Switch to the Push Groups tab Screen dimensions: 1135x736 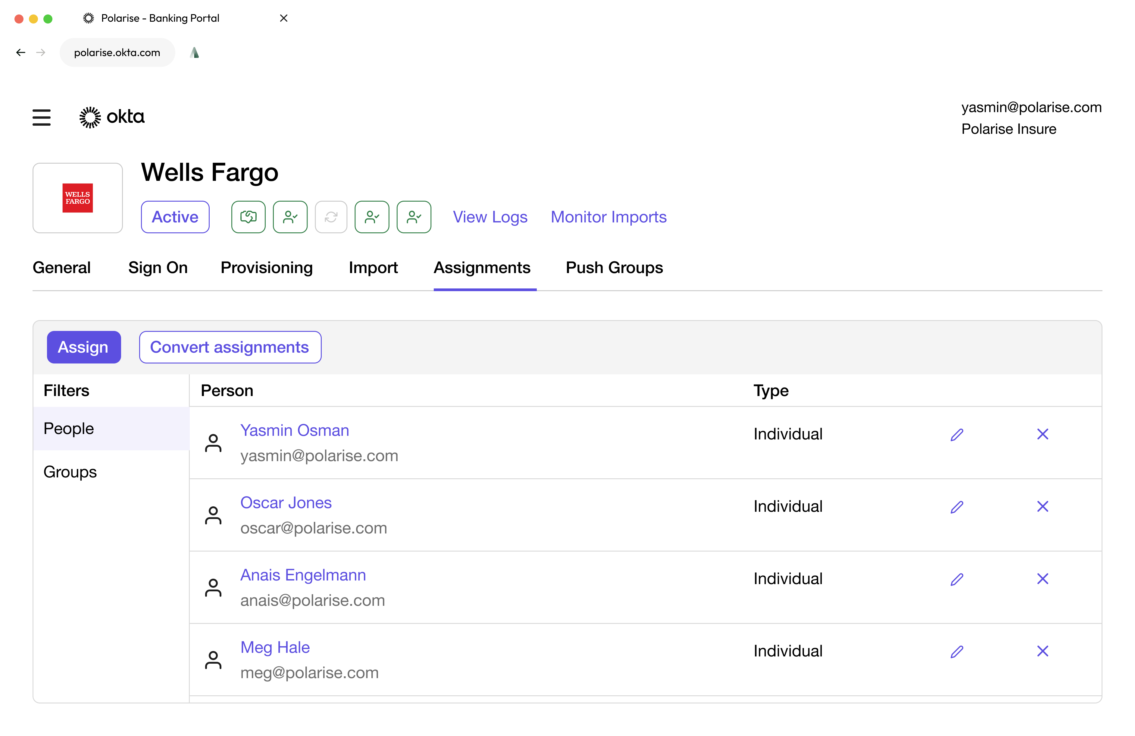(x=614, y=268)
